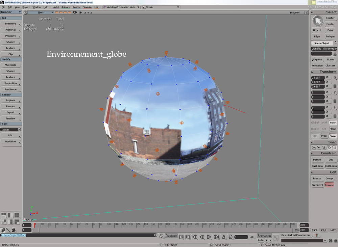This screenshot has height=247, width=338.
Task: Click the translate 't' tool icon
Action: [x=335, y=108]
